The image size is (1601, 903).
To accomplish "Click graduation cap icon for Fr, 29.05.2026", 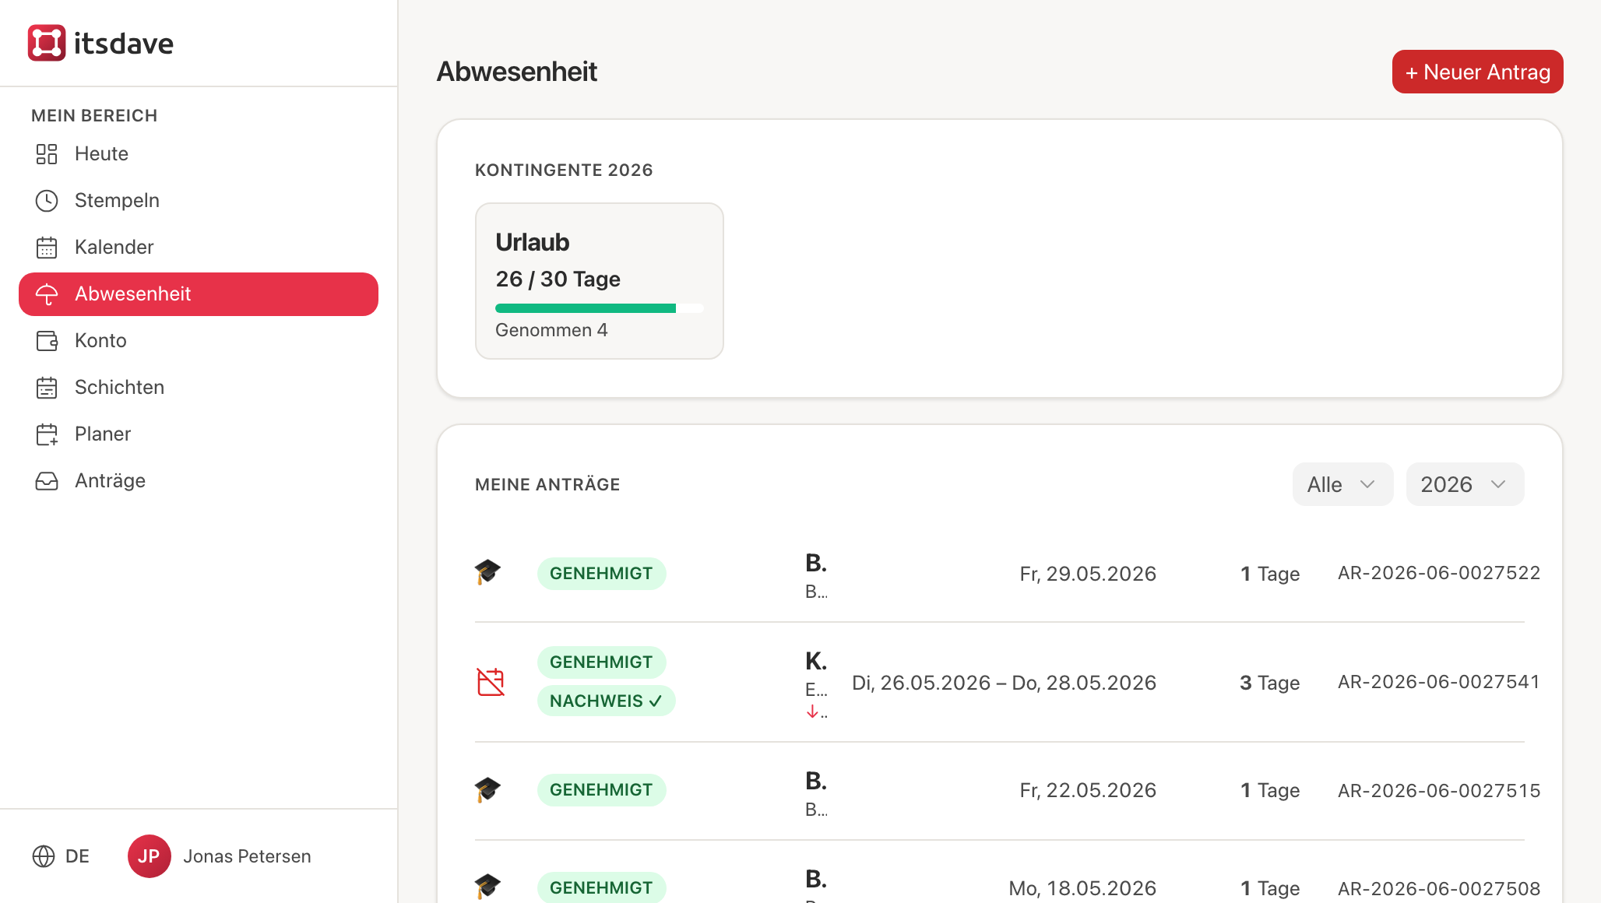I will point(487,572).
